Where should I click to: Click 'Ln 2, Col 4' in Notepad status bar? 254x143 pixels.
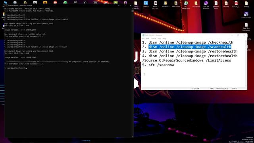(195, 89)
